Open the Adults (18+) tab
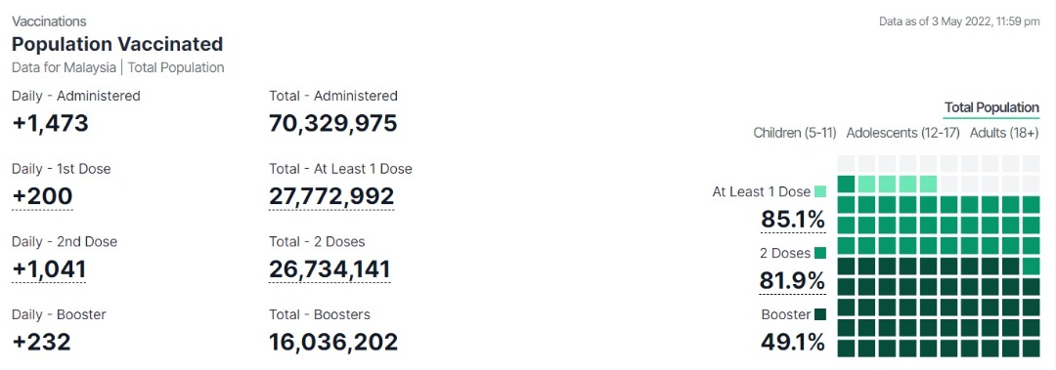This screenshot has width=1056, height=370. (1004, 133)
